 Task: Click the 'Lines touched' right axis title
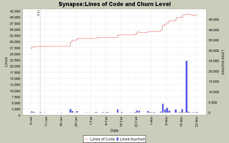(223, 62)
